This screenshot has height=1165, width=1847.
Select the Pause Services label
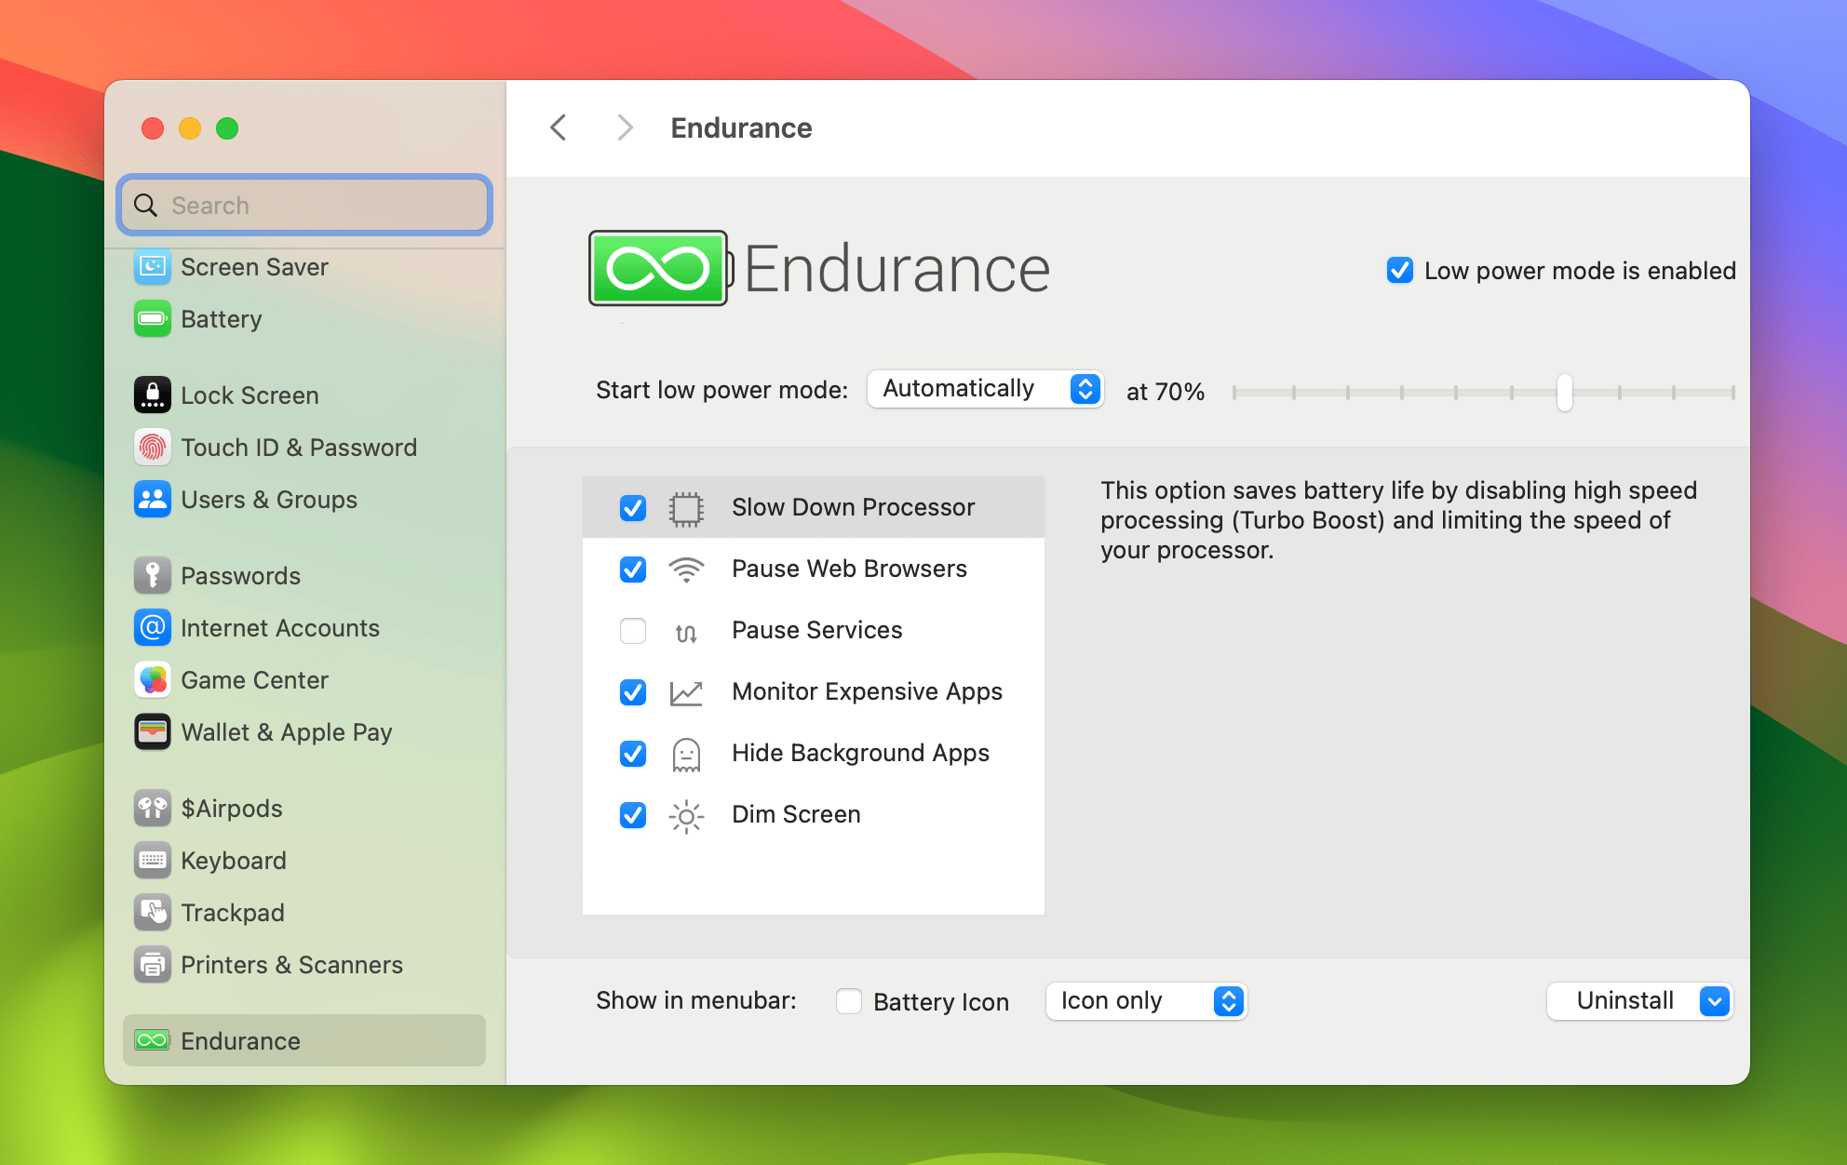816,630
